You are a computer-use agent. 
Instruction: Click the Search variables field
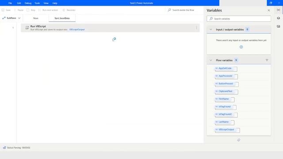point(239,19)
